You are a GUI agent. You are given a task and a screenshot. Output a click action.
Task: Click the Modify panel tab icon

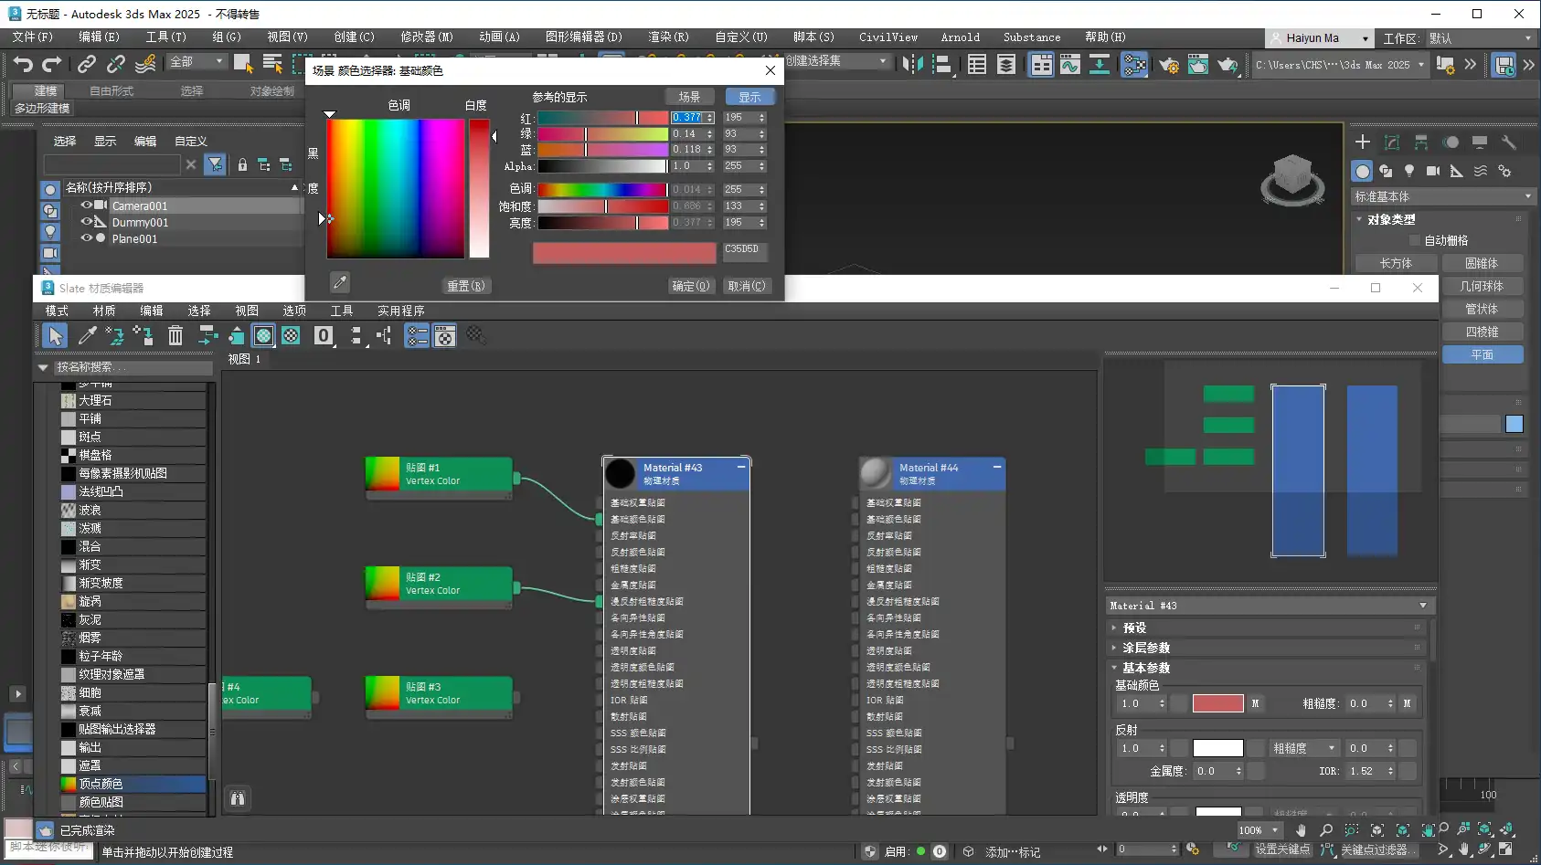coord(1392,142)
